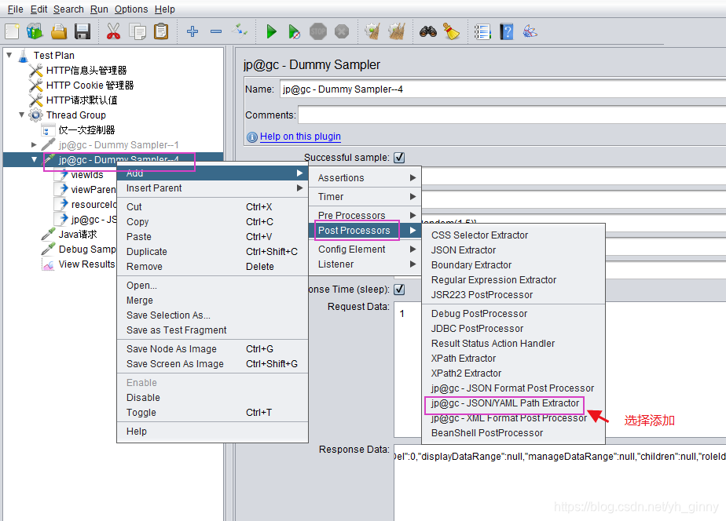Select Disable in context menu
The height and width of the screenshot is (521, 726).
click(x=212, y=398)
